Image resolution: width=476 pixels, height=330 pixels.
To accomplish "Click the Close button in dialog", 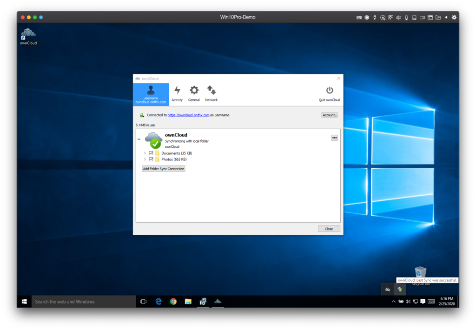I will (329, 229).
